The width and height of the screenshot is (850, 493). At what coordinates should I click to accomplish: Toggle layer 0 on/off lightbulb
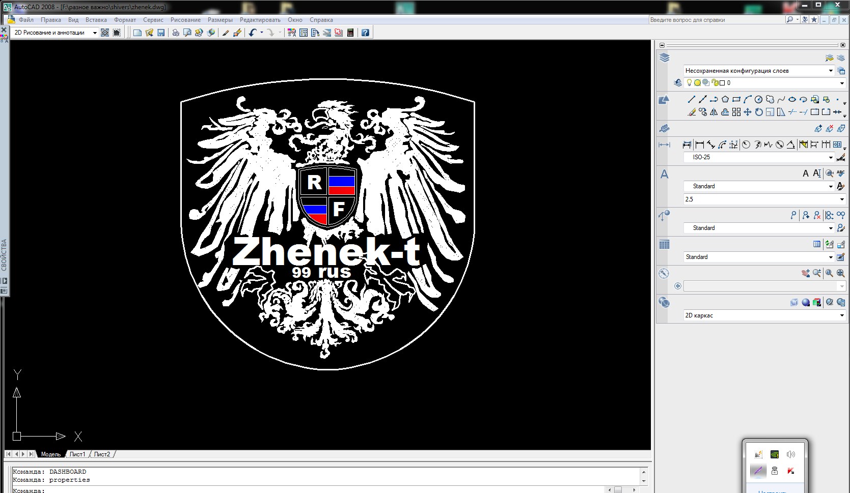pos(689,82)
